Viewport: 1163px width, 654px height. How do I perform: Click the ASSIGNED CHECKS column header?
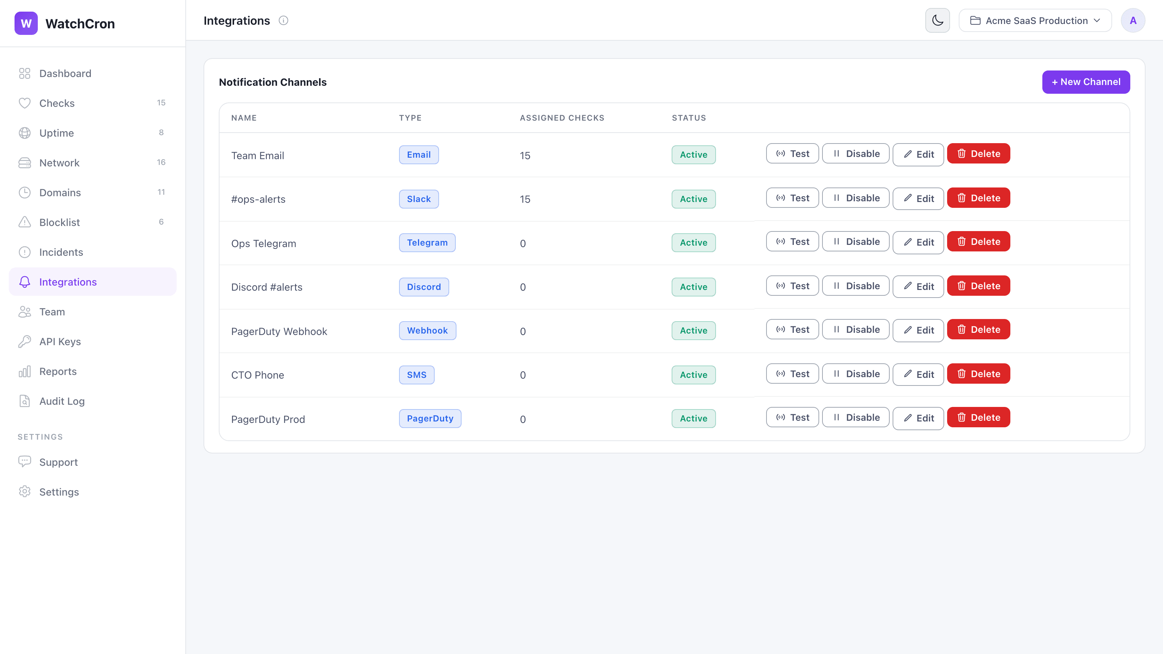point(562,118)
